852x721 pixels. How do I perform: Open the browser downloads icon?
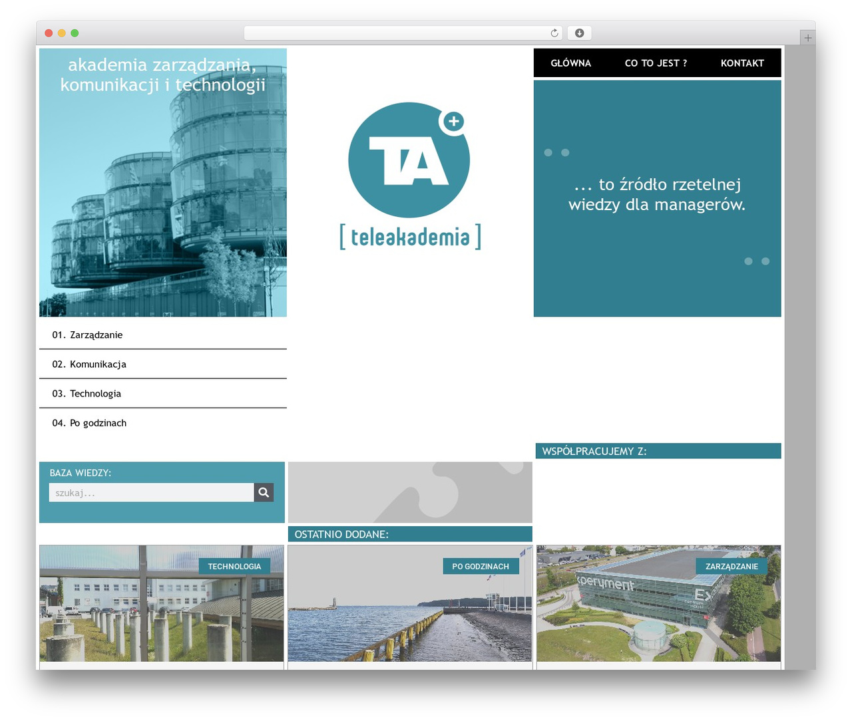click(580, 33)
